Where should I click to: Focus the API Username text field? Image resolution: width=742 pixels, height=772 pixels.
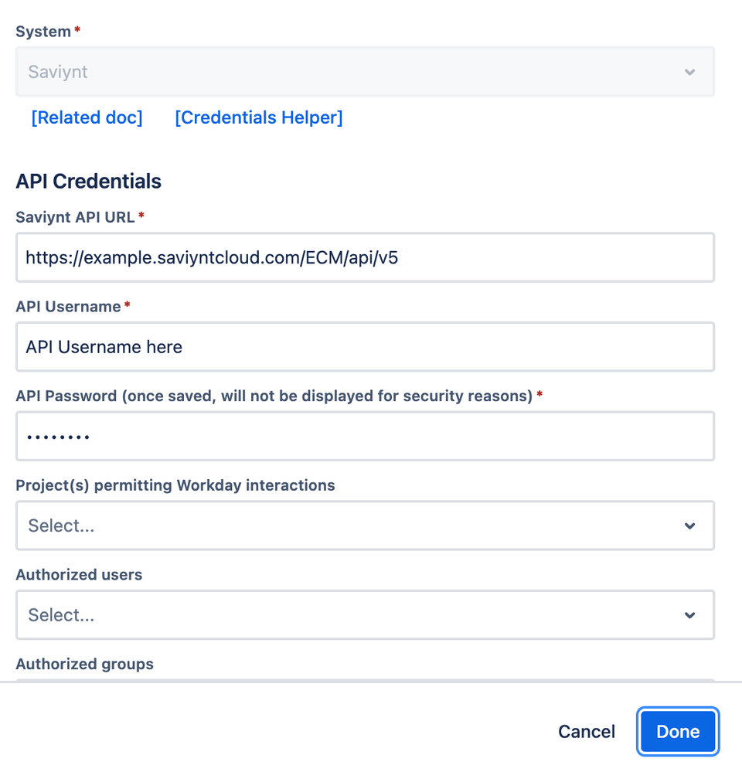click(x=365, y=347)
